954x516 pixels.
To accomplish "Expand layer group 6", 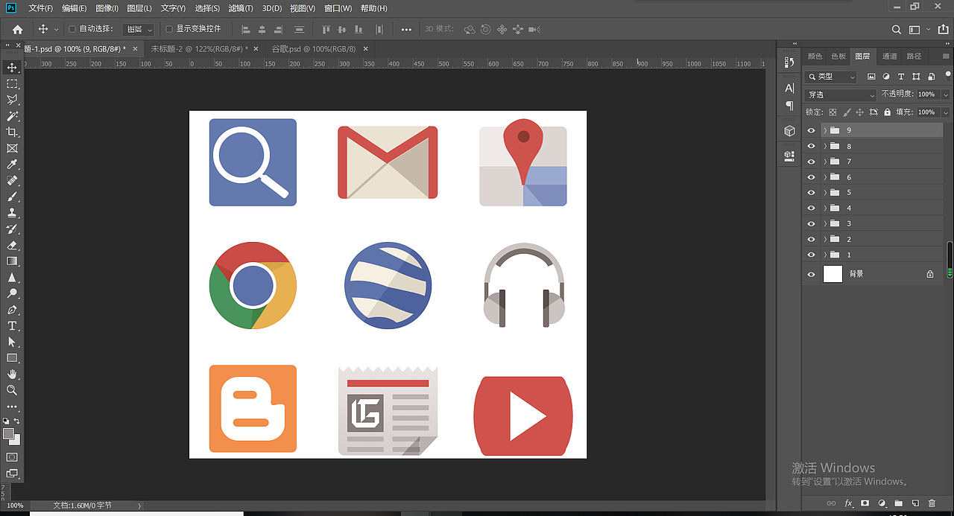I will [x=825, y=177].
